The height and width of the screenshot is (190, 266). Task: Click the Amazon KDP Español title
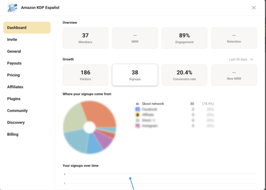pos(40,8)
